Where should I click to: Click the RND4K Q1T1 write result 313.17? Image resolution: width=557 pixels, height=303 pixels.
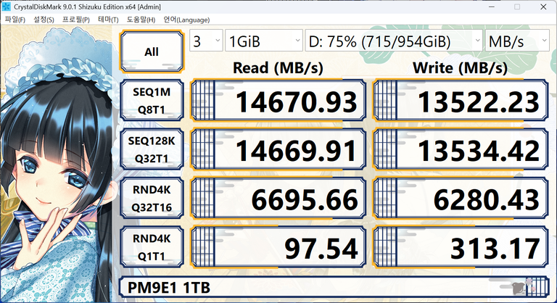click(461, 247)
